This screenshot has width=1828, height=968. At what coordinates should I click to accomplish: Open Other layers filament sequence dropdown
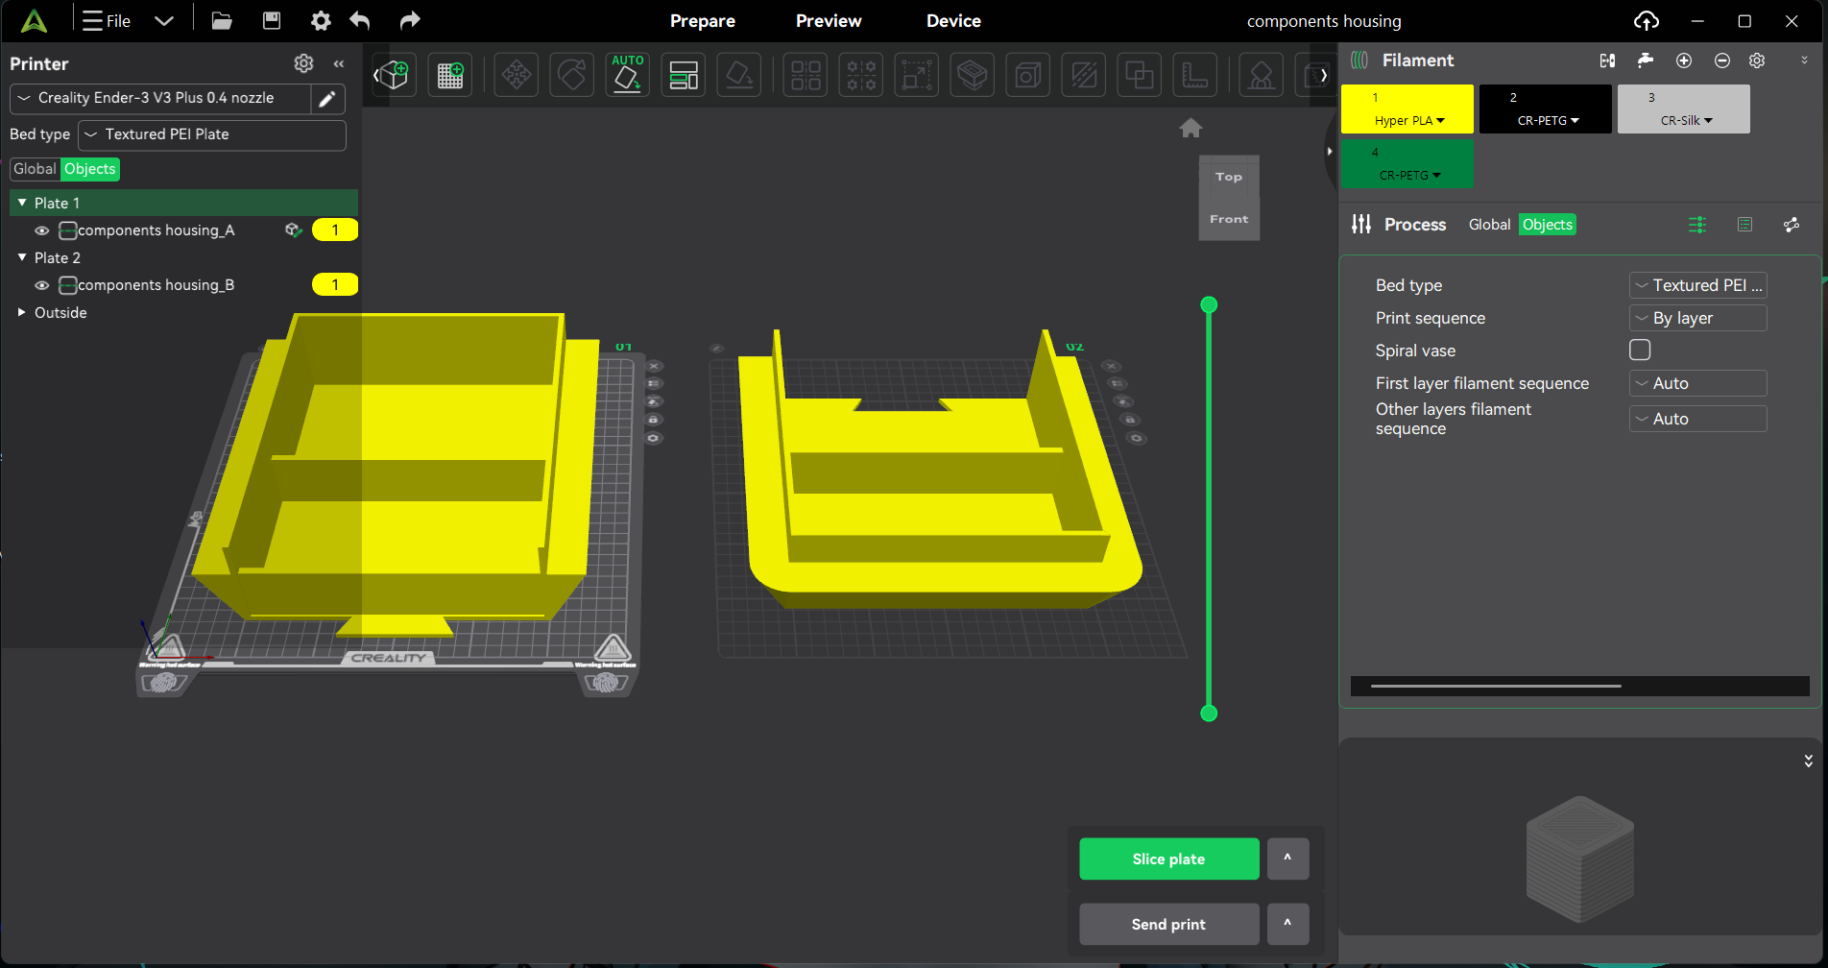[x=1697, y=419]
